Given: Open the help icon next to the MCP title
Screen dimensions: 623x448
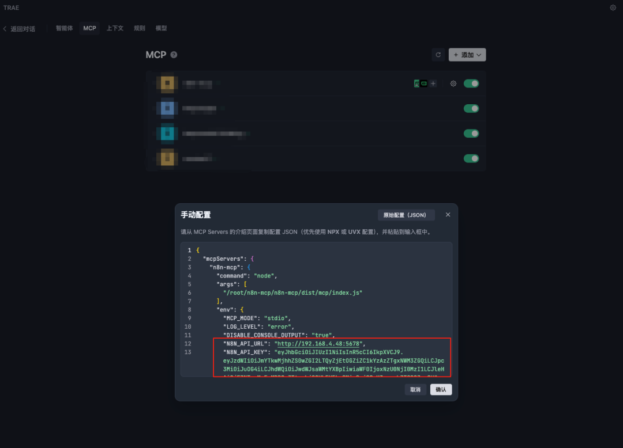Looking at the screenshot, I should 174,55.
